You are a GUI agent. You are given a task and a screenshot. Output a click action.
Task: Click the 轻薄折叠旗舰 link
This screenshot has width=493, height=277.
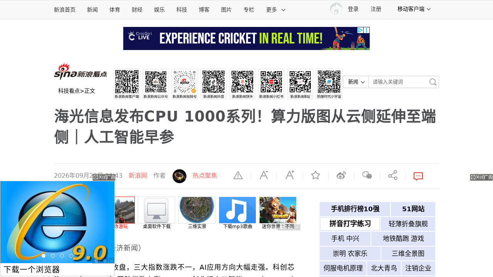click(408, 224)
